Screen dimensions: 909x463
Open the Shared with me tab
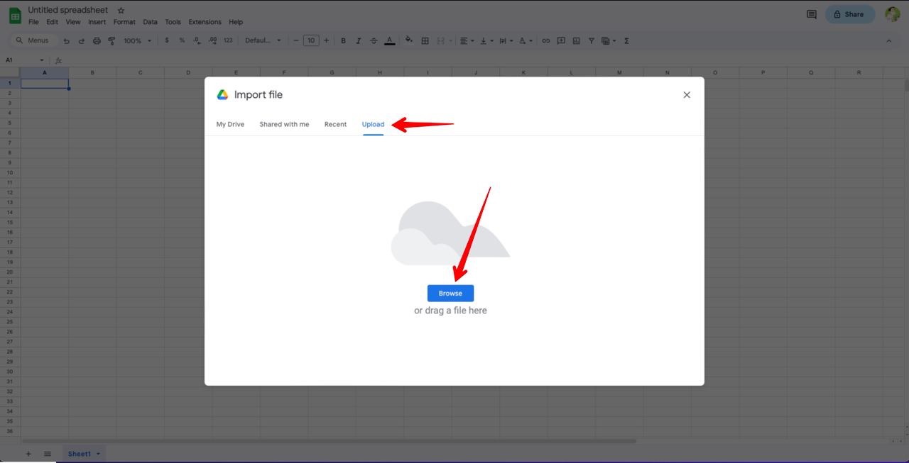click(284, 124)
